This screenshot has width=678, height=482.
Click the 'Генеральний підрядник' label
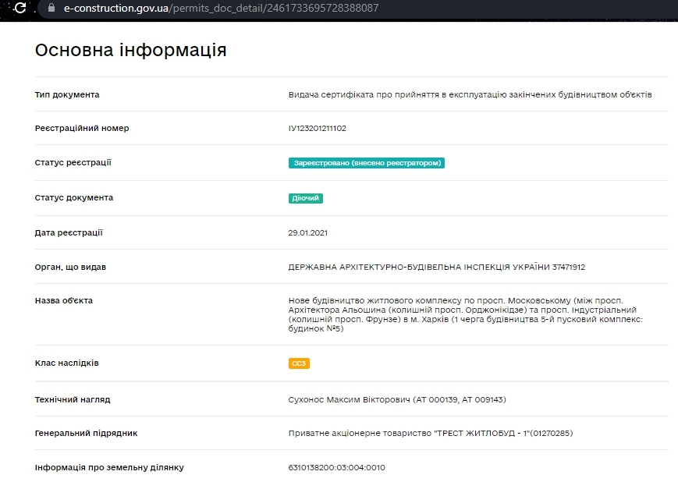click(86, 433)
